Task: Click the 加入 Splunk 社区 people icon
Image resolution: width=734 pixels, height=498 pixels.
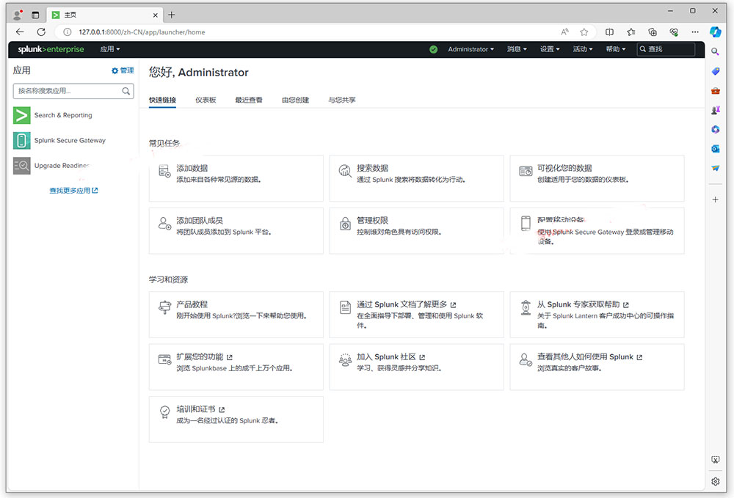Action: click(x=345, y=359)
